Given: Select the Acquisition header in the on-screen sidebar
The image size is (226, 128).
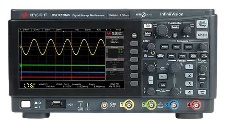Looking at the screenshot, I should click(x=115, y=37).
